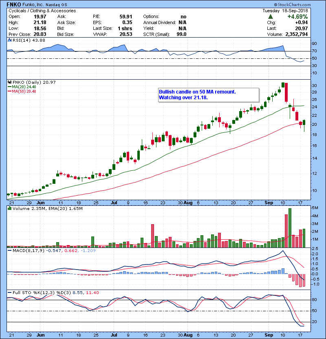Viewport: 326px width, 339px height.
Task: Select the RSI(14) 43.88 panel label
Action: [29, 40]
